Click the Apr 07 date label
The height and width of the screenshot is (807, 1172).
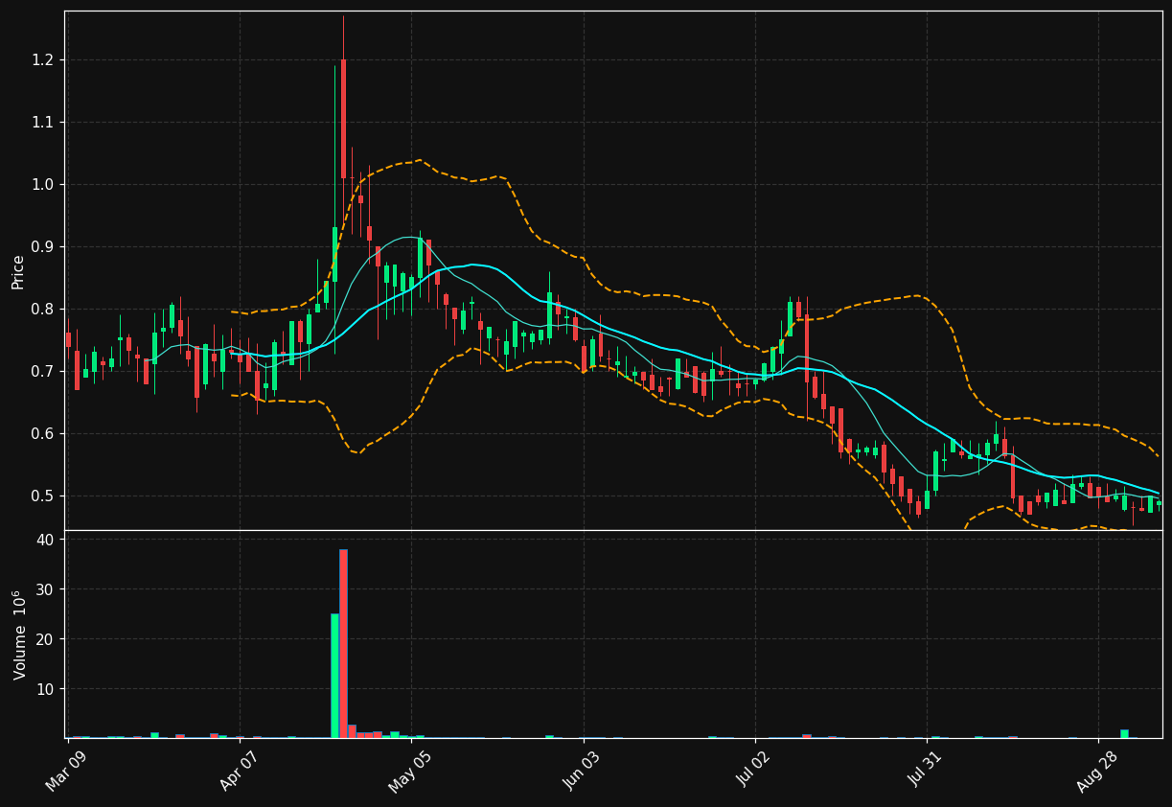click(x=238, y=772)
